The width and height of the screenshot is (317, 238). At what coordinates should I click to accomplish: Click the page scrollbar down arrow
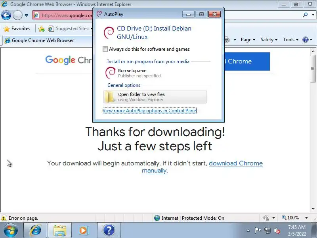point(313,209)
